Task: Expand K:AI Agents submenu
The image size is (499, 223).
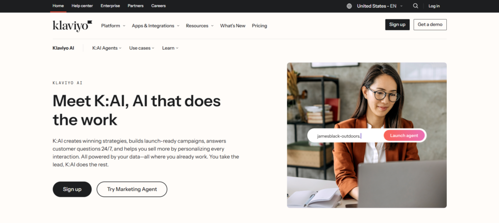Action: click(x=107, y=48)
